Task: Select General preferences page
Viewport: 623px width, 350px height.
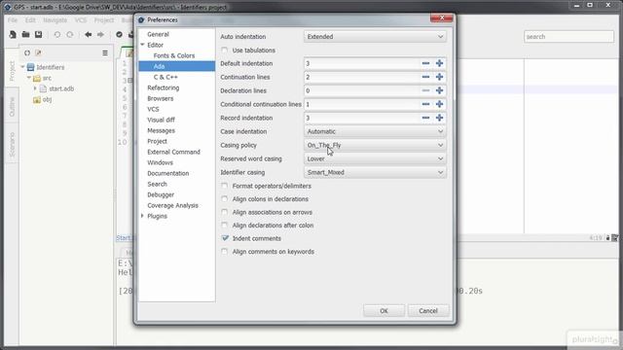Action: (158, 34)
